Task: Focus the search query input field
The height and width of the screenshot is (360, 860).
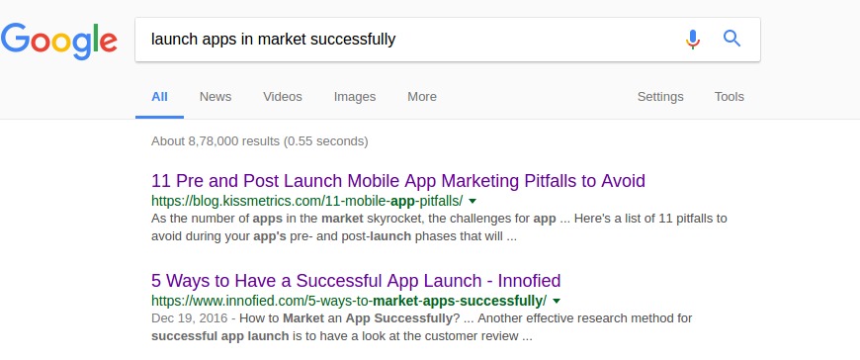Action: click(406, 40)
